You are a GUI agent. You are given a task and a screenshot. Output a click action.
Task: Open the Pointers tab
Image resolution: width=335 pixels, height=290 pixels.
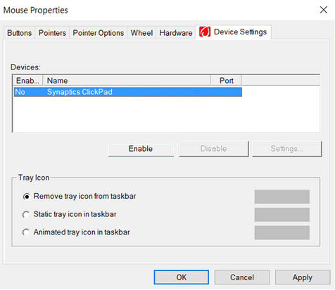click(52, 33)
